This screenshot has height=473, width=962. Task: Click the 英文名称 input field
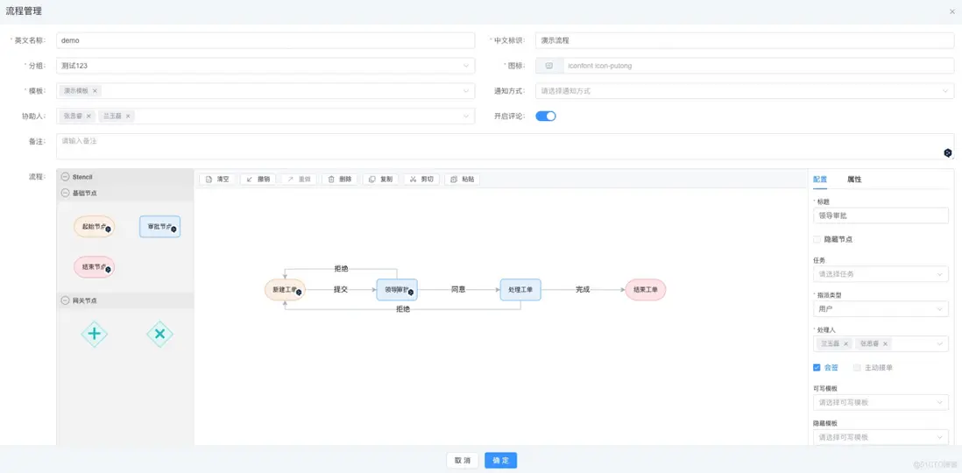(x=265, y=40)
